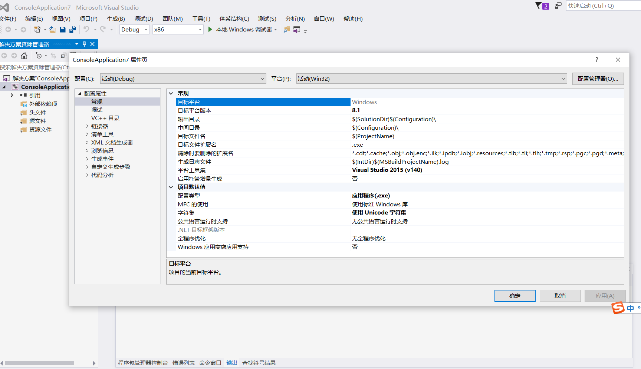Open the feedback smiley icon near Quick Launch
Screen dimensions: 641x369
(558, 6)
